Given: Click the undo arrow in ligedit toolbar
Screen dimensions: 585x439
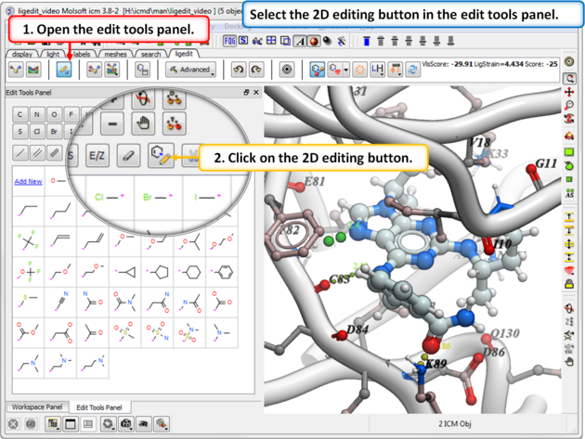Looking at the screenshot, I should [x=238, y=70].
